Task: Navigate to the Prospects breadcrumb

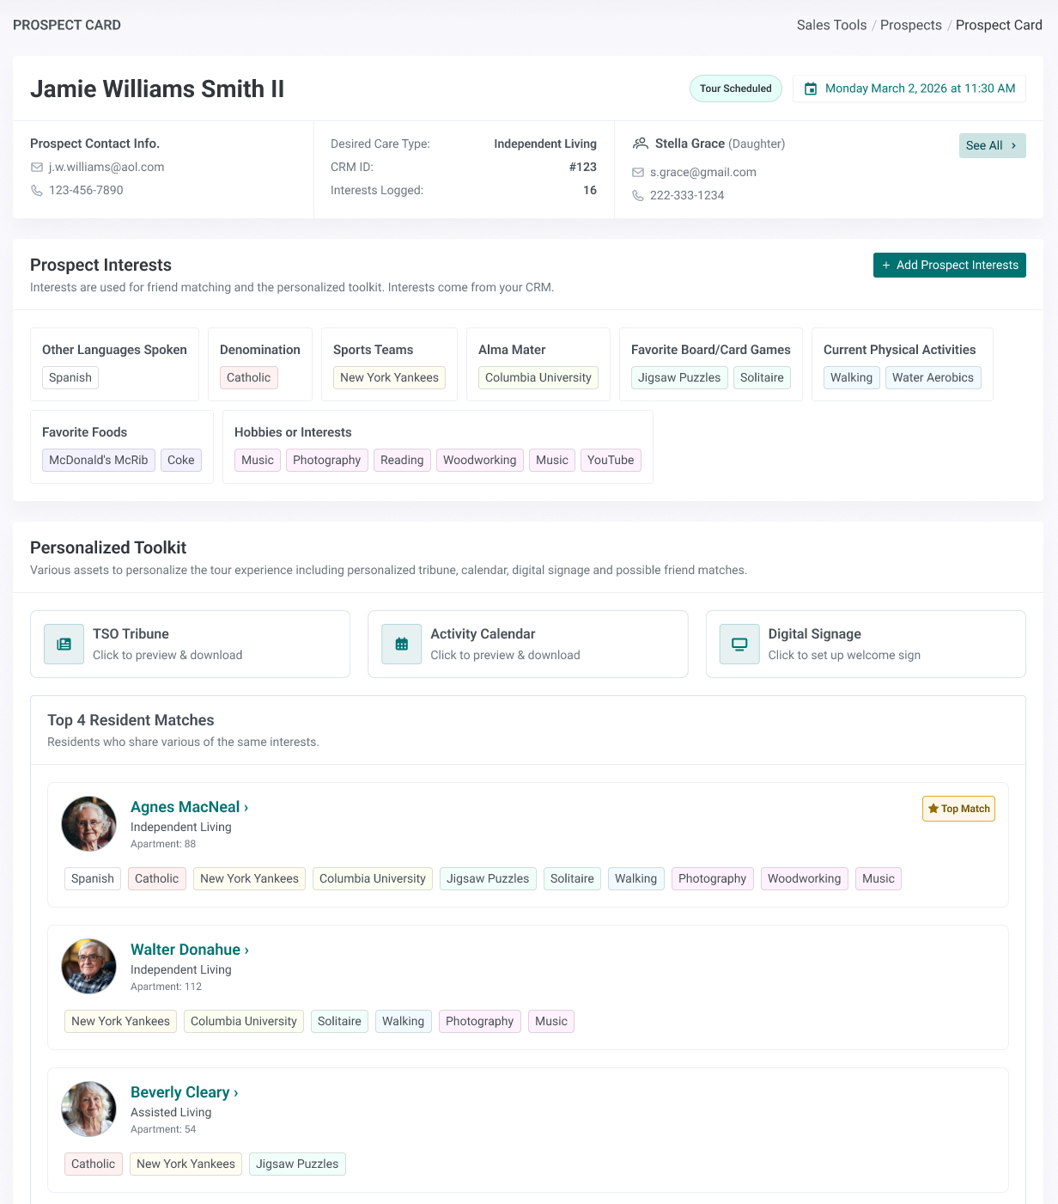Action: [x=910, y=25]
